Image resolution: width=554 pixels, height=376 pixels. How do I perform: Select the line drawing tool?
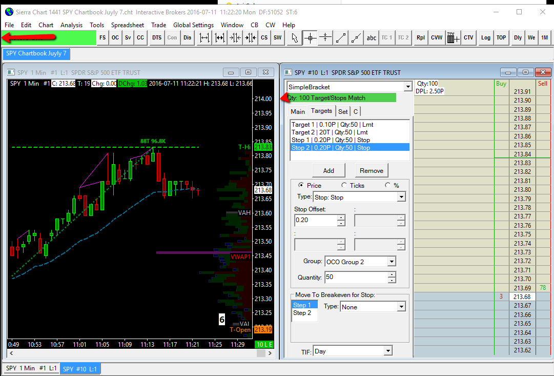click(341, 37)
